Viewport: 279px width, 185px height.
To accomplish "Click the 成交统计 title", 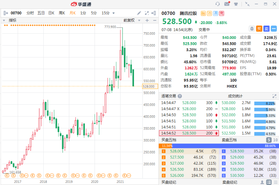I will click(x=235, y=96).
